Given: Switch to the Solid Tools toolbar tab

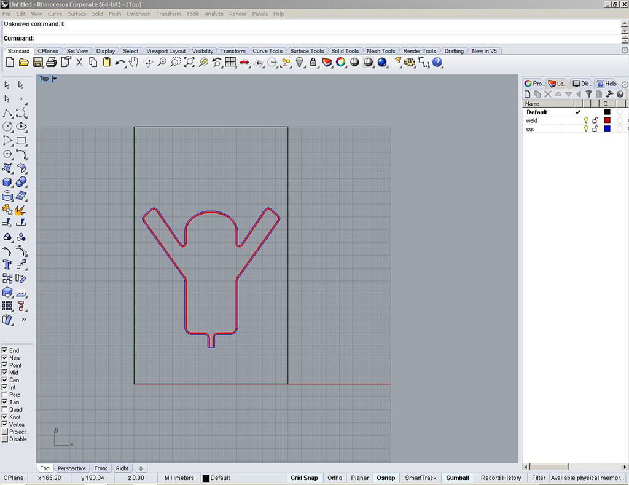Looking at the screenshot, I should tap(345, 51).
